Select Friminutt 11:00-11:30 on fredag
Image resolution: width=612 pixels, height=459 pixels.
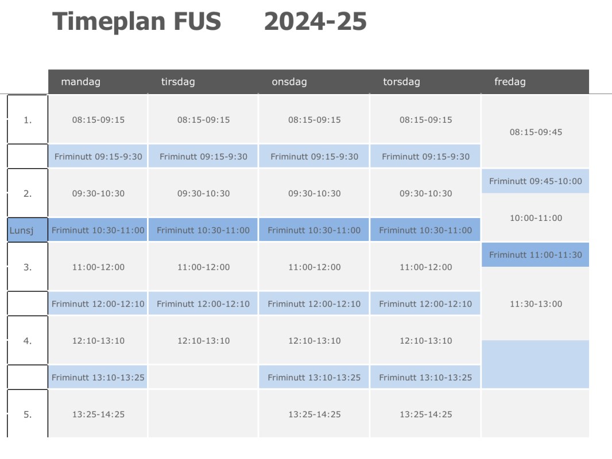point(535,255)
